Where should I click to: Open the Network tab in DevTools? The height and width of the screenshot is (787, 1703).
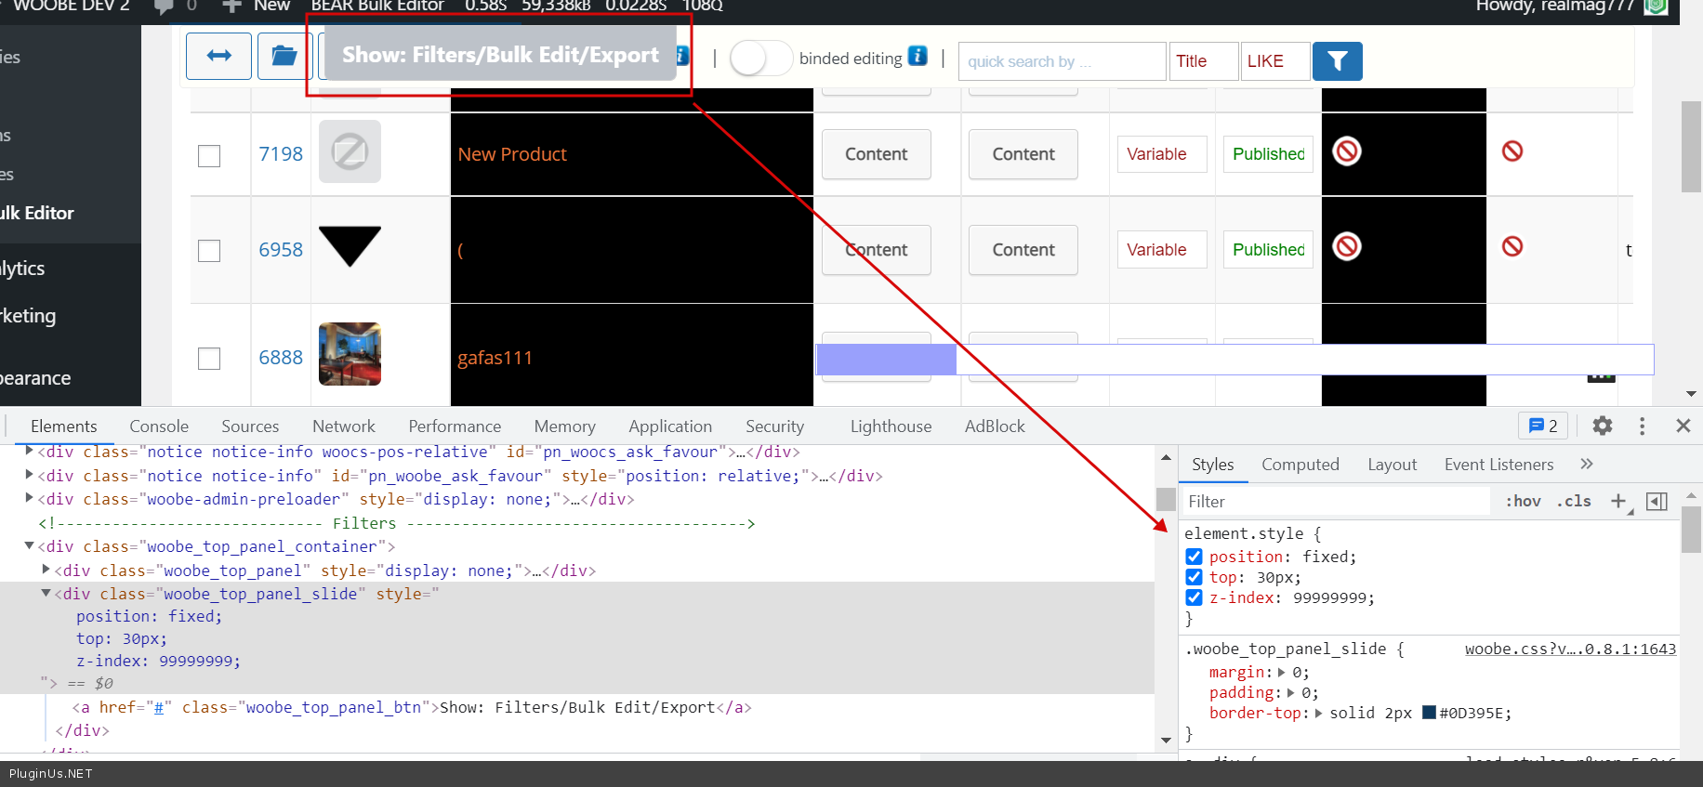pos(343,426)
